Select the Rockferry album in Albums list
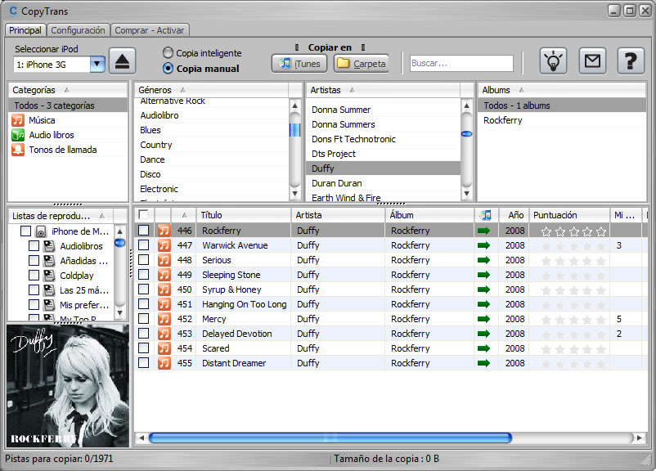The height and width of the screenshot is (471, 656). [562, 120]
